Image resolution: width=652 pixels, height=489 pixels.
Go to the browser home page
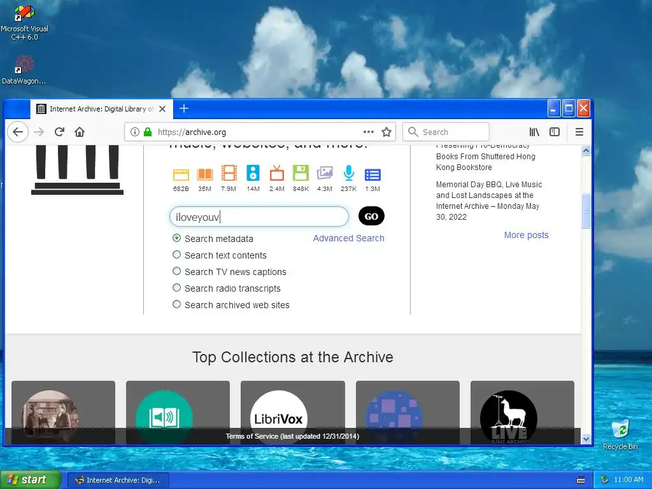click(x=80, y=132)
